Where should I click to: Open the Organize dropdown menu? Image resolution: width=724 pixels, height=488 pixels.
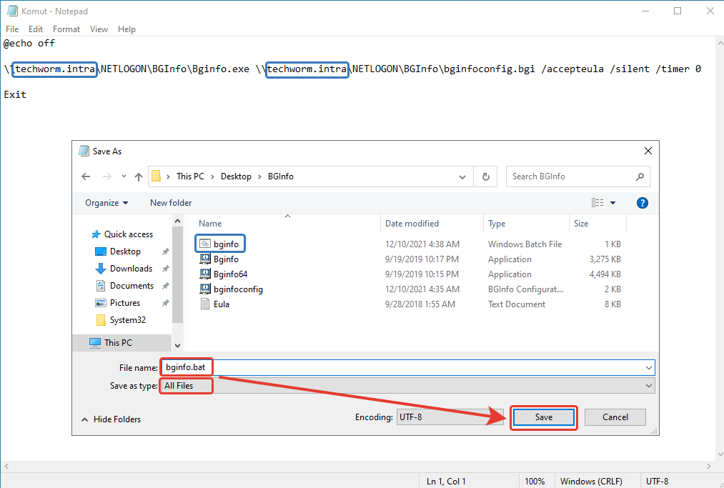[106, 203]
